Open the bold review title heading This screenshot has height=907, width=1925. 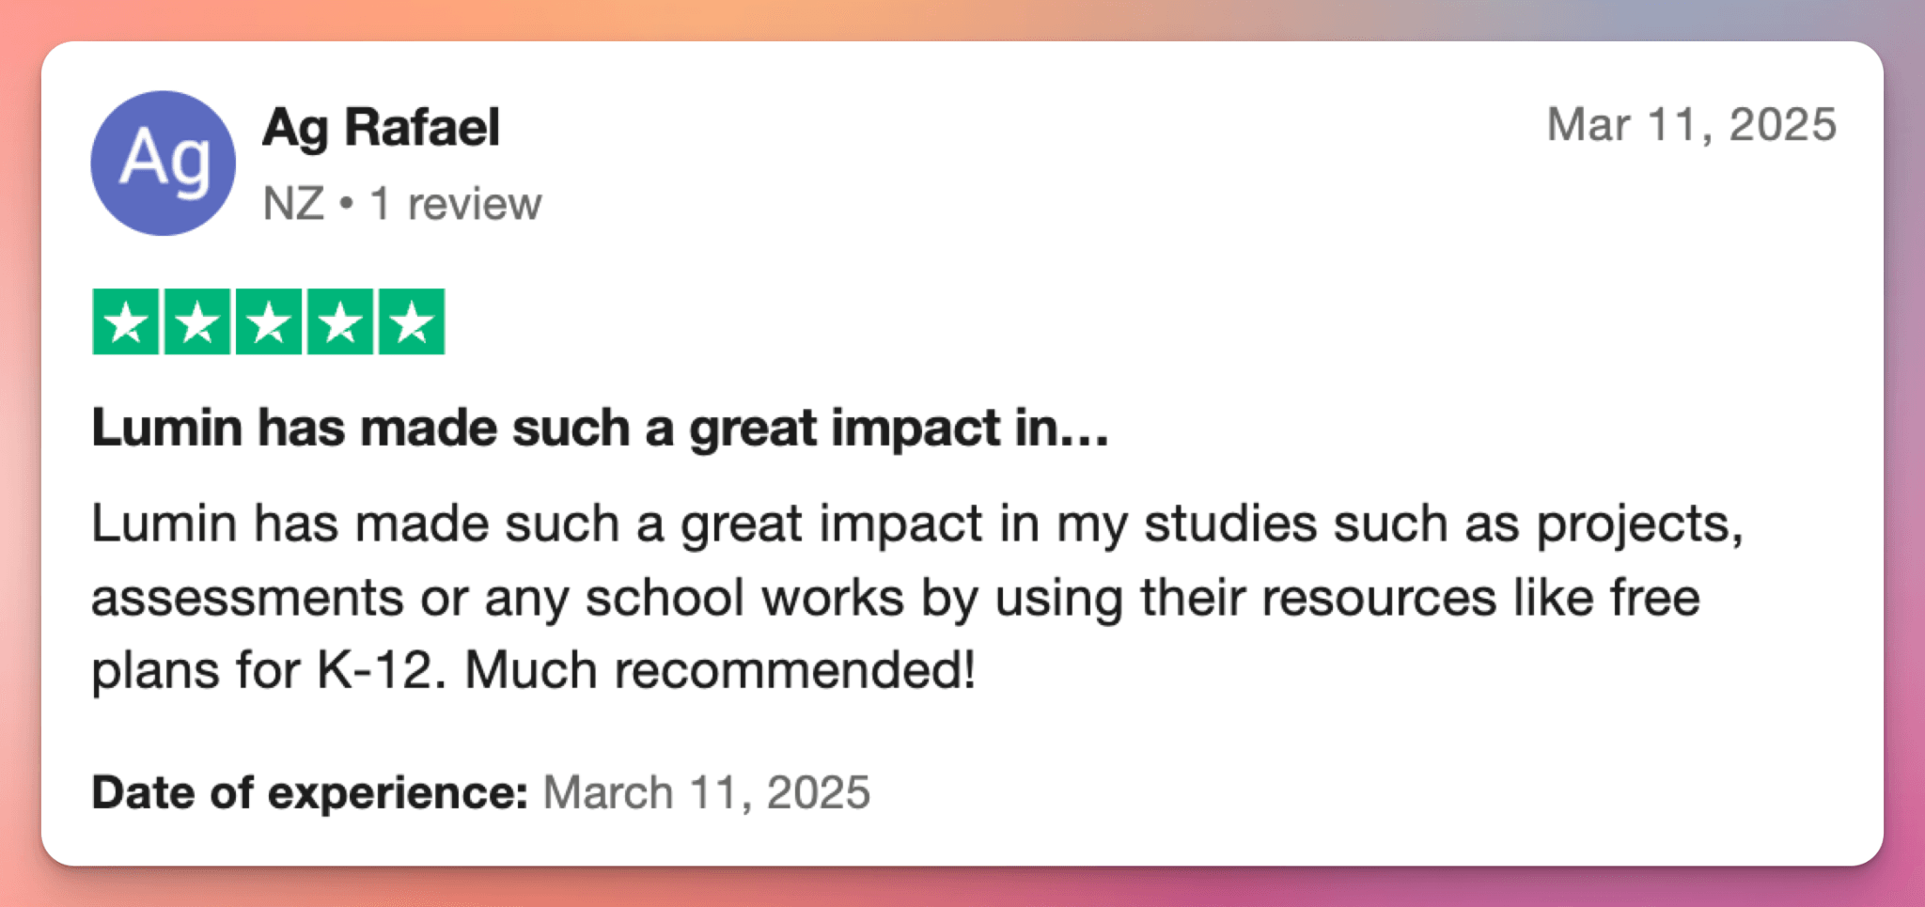[600, 428]
